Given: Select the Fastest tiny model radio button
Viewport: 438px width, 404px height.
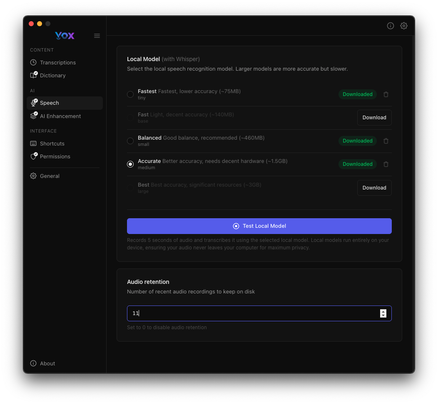Looking at the screenshot, I should click(x=130, y=94).
